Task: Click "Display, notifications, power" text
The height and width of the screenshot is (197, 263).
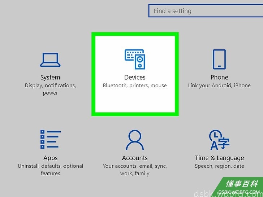Action: 50,89
